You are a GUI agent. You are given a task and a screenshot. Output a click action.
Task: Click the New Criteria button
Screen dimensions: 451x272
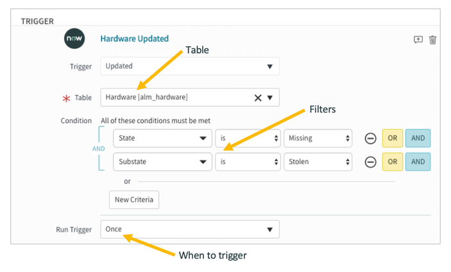134,200
